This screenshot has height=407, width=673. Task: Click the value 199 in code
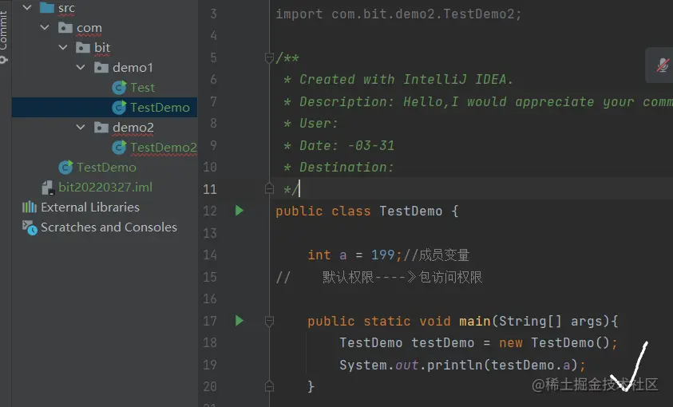click(x=383, y=255)
